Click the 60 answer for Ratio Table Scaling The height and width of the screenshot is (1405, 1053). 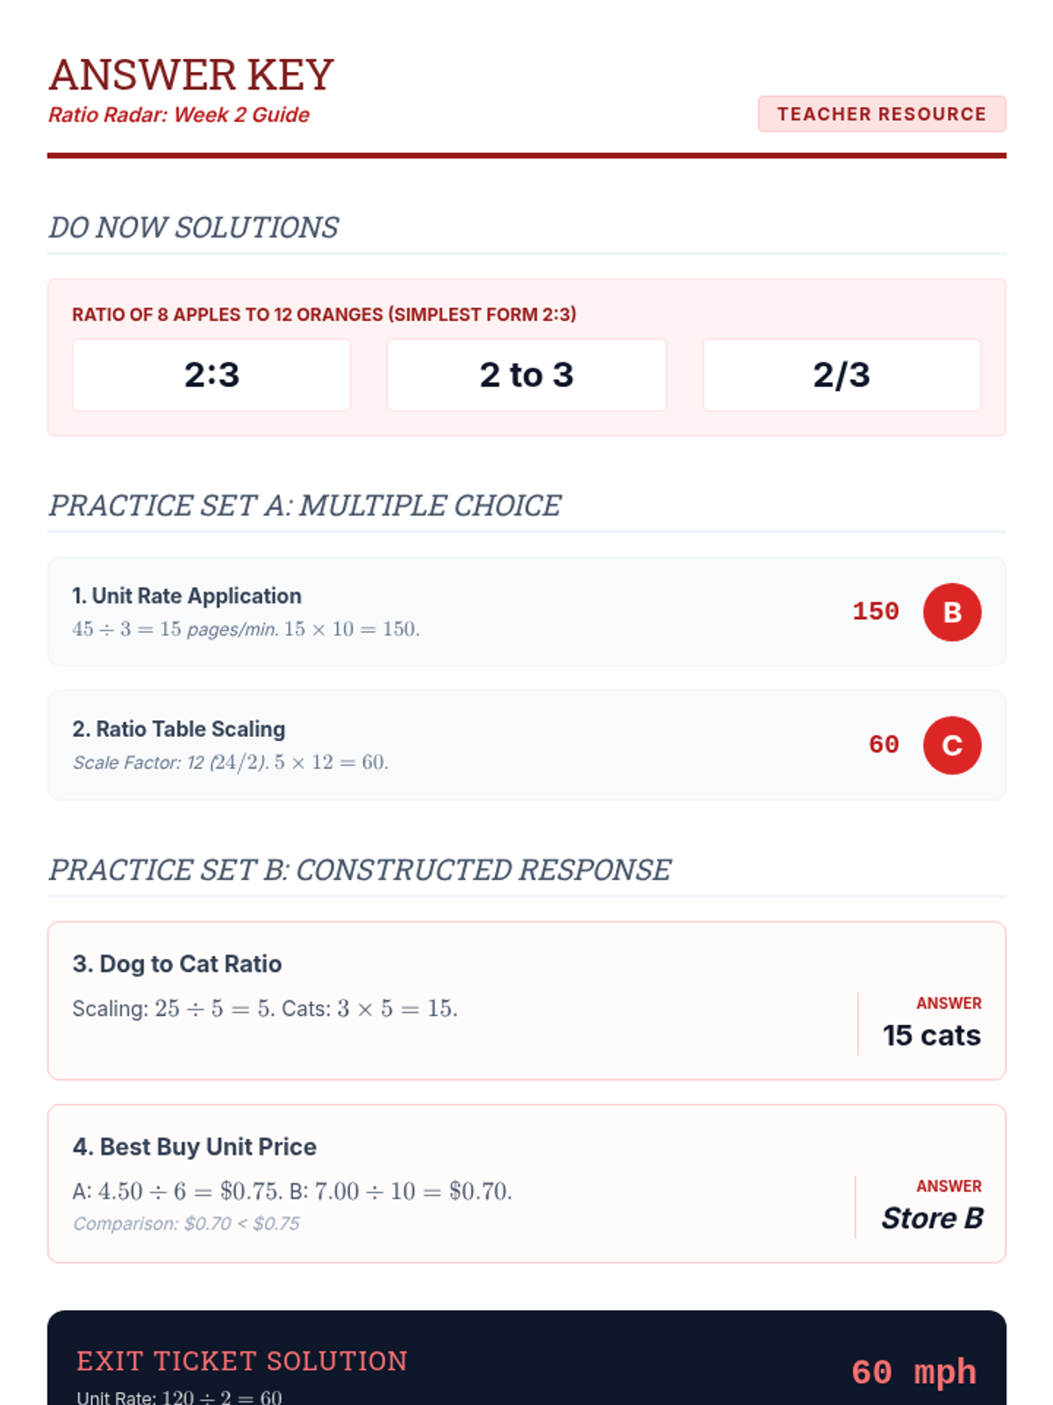tap(884, 746)
